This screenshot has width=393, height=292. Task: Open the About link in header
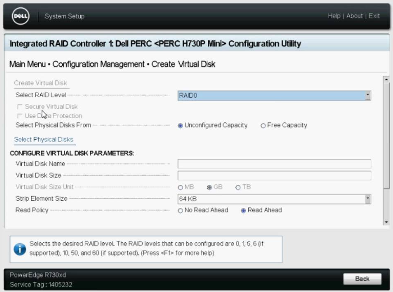click(x=354, y=16)
